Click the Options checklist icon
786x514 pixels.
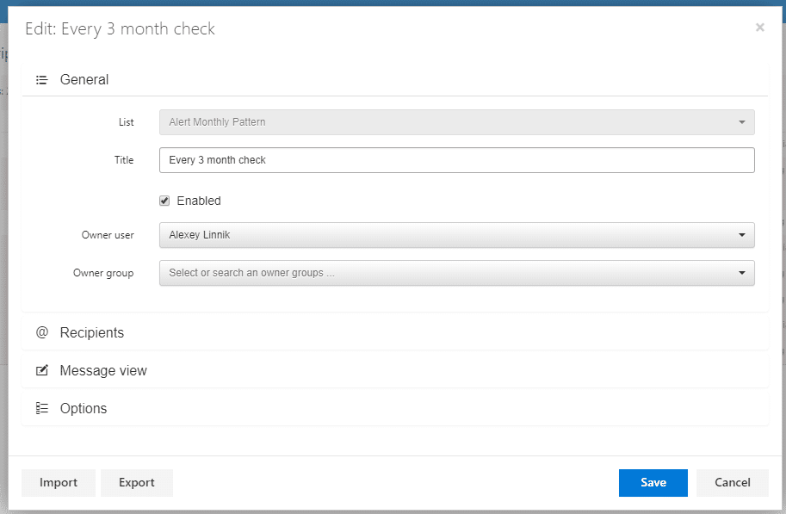point(42,408)
